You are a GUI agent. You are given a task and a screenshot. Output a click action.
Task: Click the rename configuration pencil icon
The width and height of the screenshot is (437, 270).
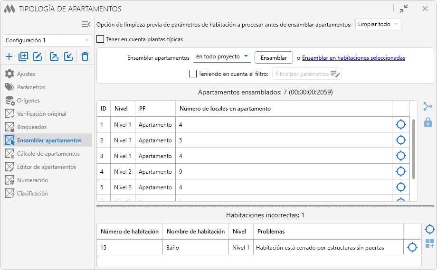(x=38, y=57)
